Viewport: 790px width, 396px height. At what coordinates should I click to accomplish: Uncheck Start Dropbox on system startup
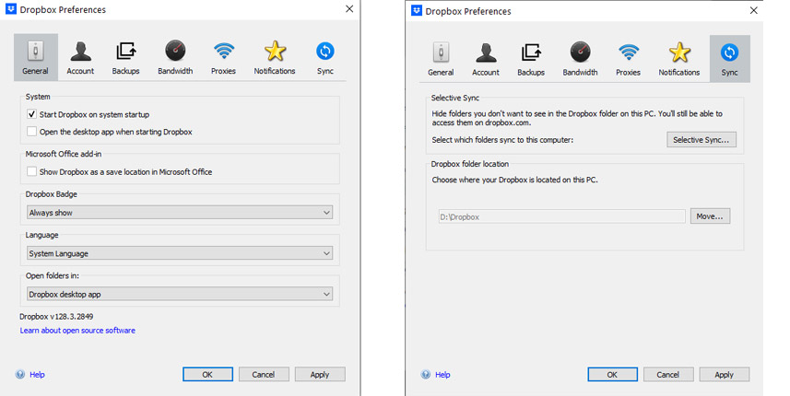(31, 114)
